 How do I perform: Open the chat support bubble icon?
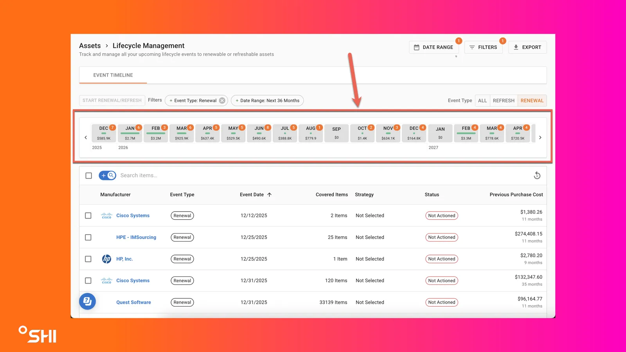(x=88, y=301)
